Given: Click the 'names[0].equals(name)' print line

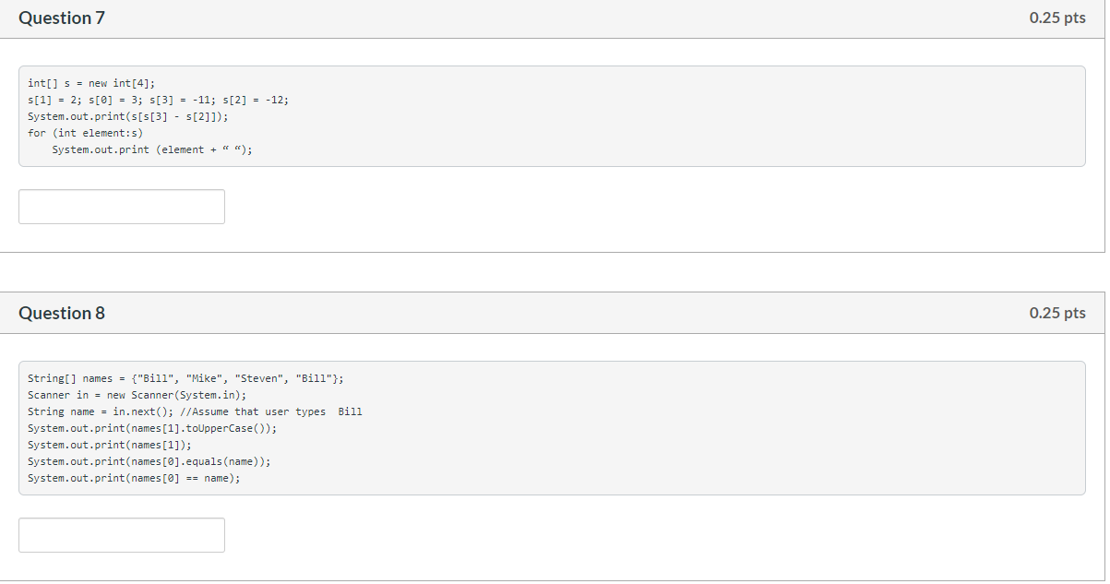Looking at the screenshot, I should [x=149, y=461].
